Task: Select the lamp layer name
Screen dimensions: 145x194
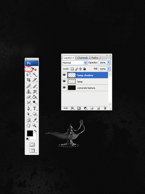Action: pyautogui.click(x=80, y=82)
